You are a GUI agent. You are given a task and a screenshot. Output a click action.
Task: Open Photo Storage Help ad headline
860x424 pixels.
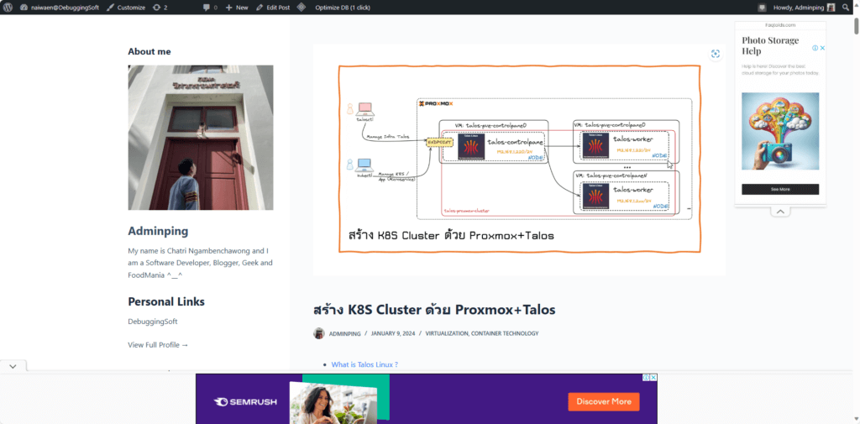tap(770, 45)
